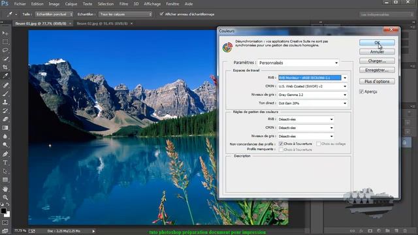Select the Brush tool
Viewport: 418px width, 235px height.
pyautogui.click(x=5, y=93)
